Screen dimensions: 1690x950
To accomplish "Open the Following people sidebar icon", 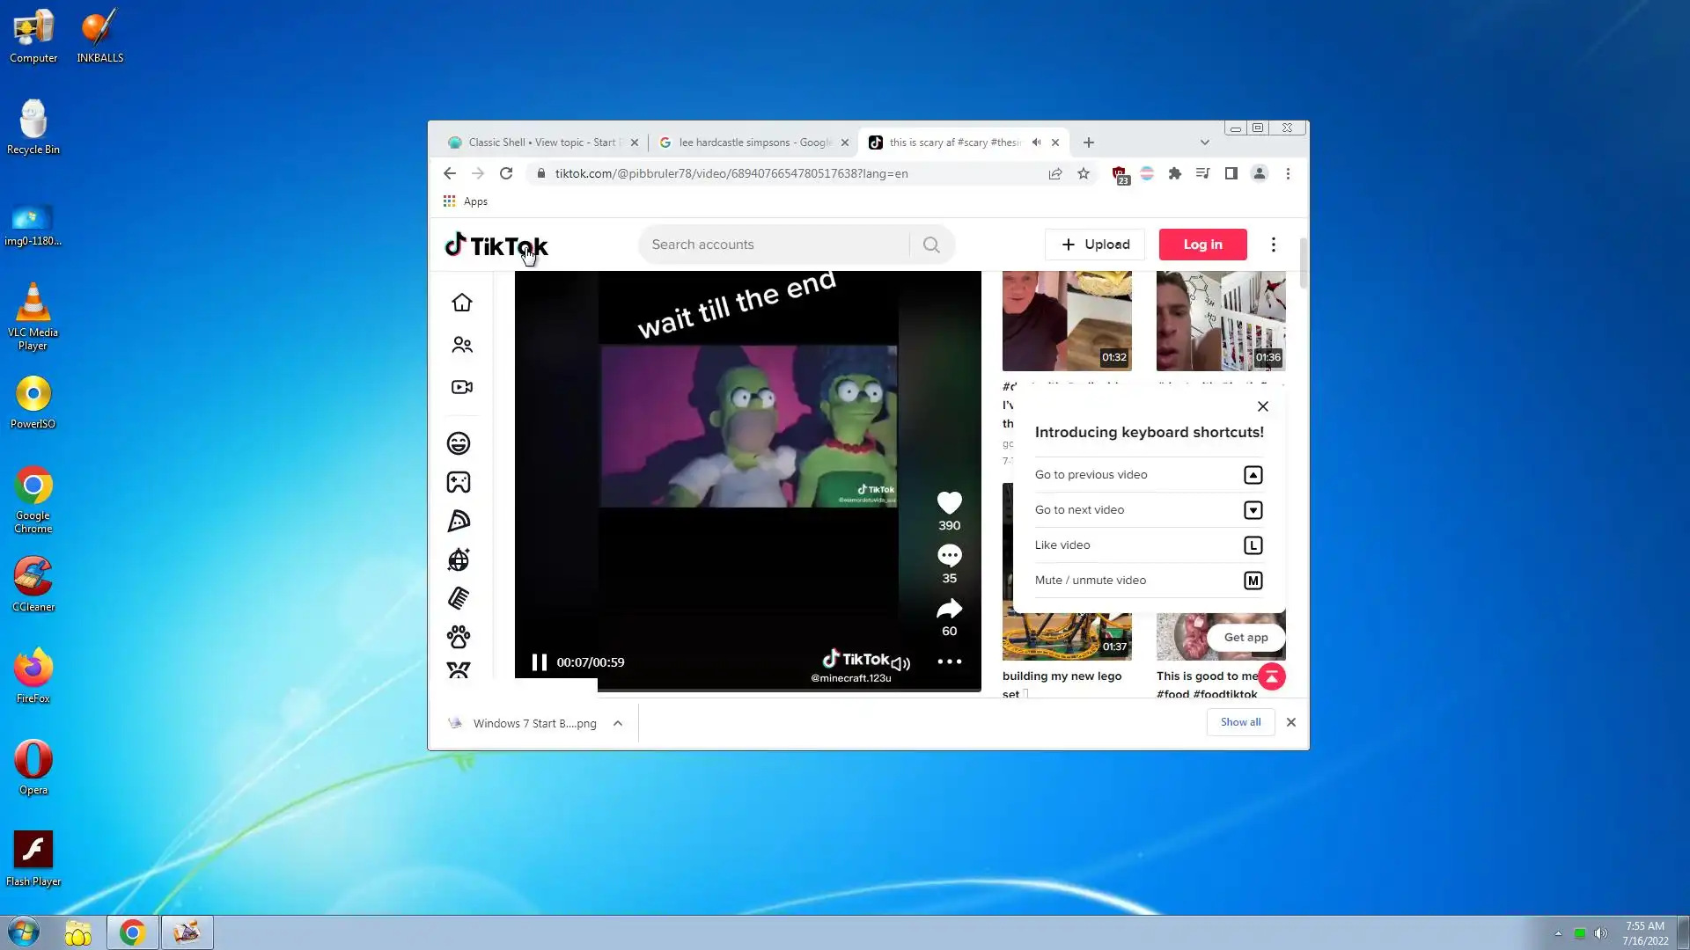I will pyautogui.click(x=461, y=345).
